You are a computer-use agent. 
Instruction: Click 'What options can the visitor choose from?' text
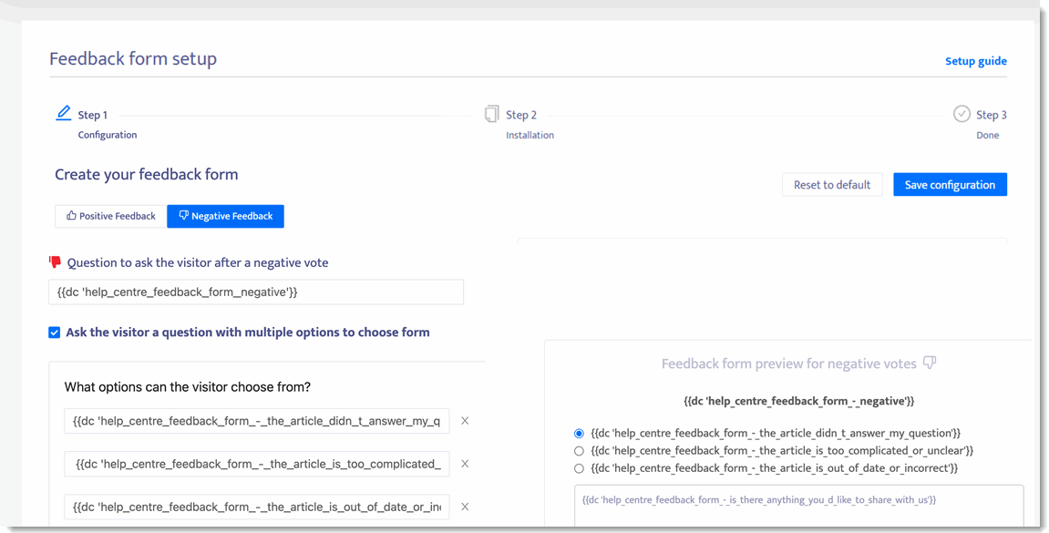coord(188,387)
